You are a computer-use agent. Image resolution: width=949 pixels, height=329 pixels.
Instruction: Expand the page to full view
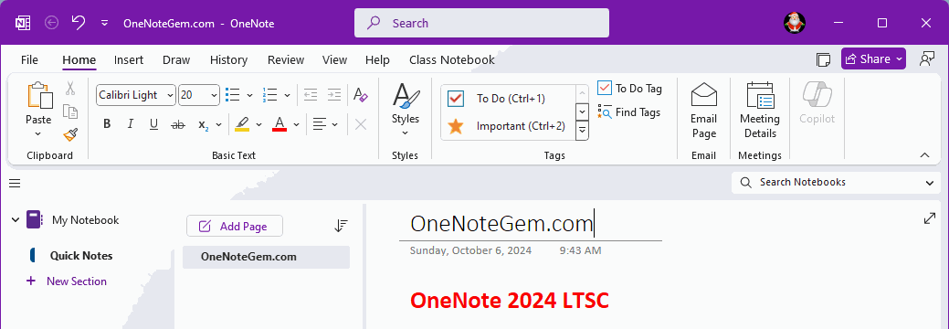930,218
